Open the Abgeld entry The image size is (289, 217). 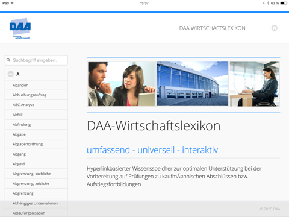tap(36, 164)
